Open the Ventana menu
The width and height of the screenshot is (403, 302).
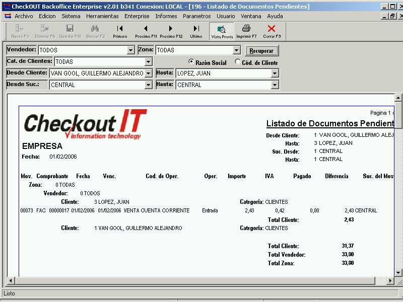[251, 16]
